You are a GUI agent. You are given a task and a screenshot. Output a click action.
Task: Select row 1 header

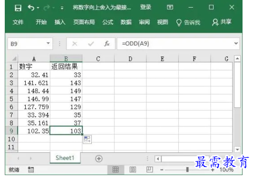pyautogui.click(x=11, y=66)
